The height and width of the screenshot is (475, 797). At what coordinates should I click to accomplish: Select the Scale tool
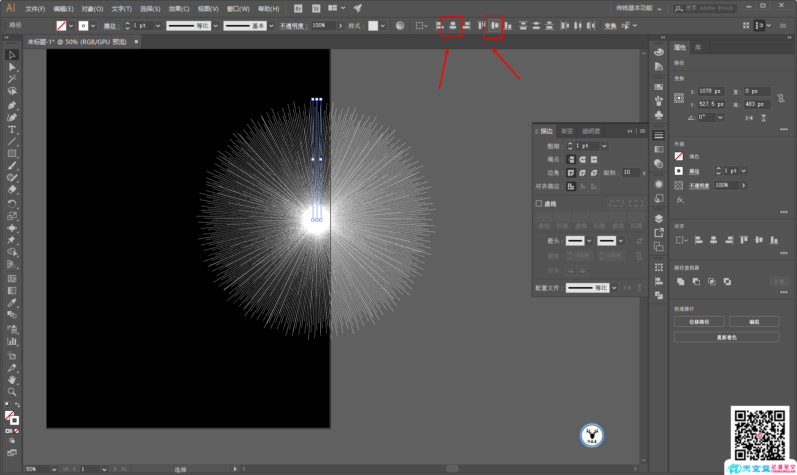[12, 216]
